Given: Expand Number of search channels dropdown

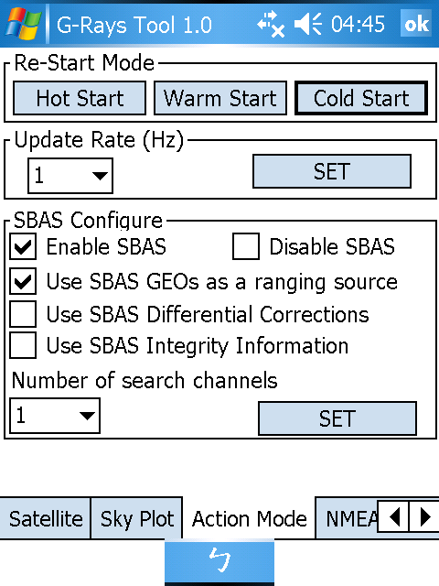Looking at the screenshot, I should coord(55,416).
